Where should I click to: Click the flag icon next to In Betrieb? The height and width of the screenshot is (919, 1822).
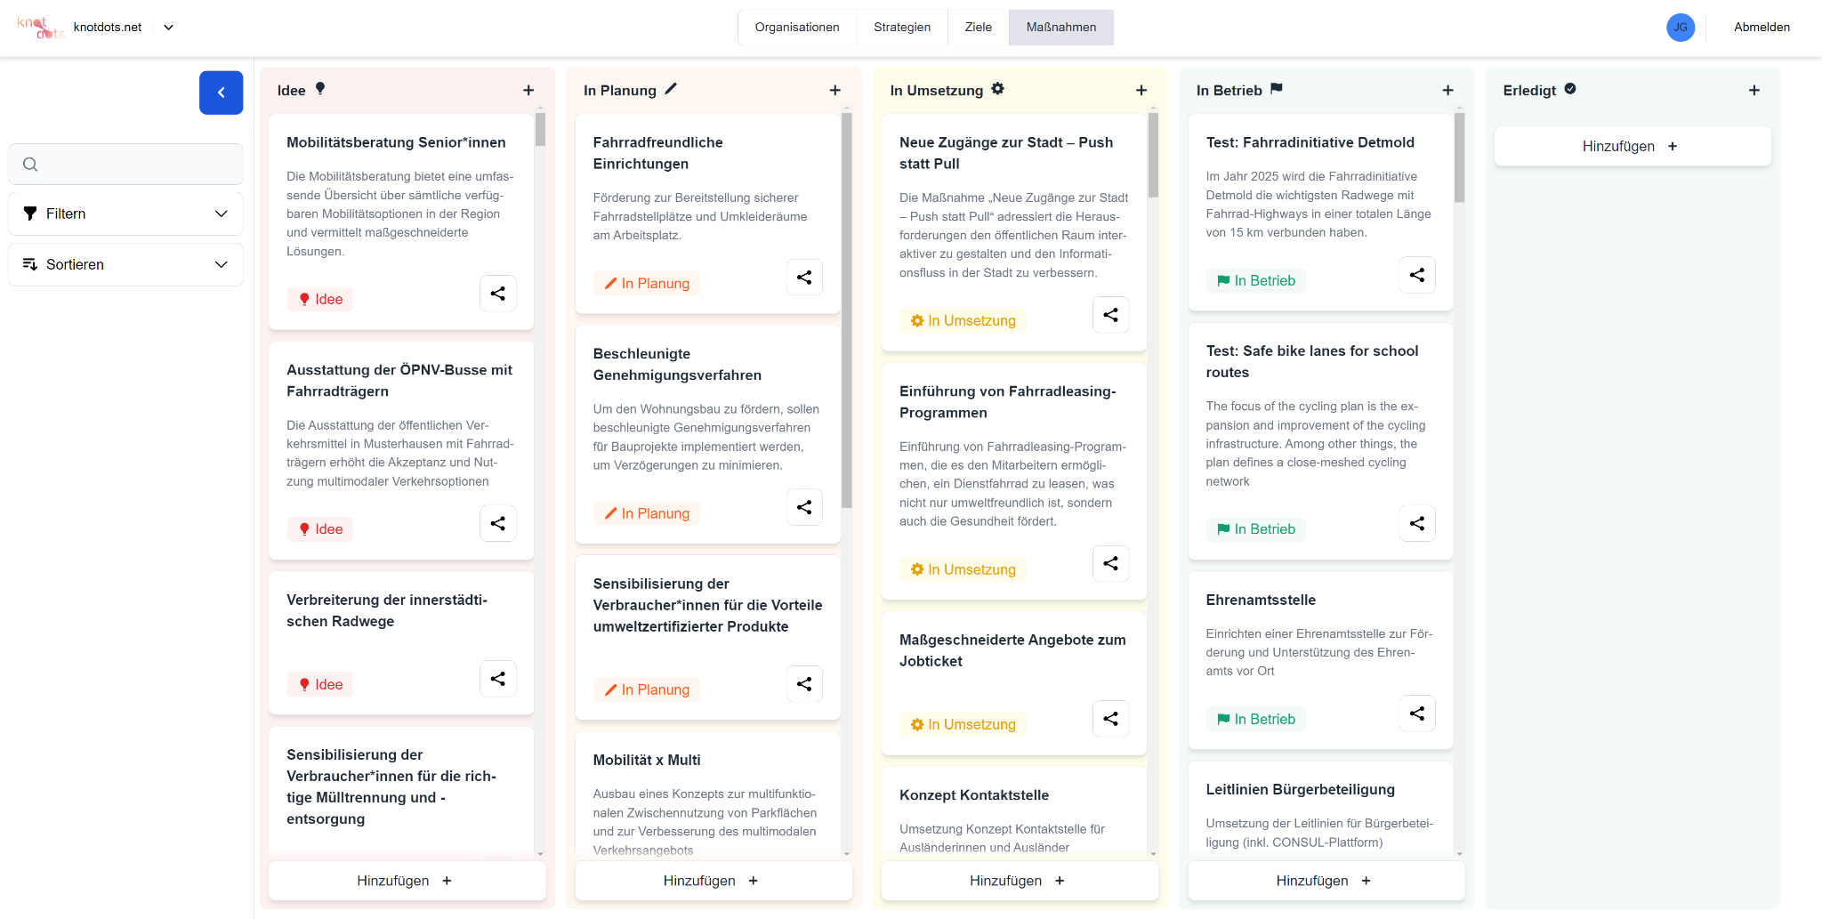1277,89
